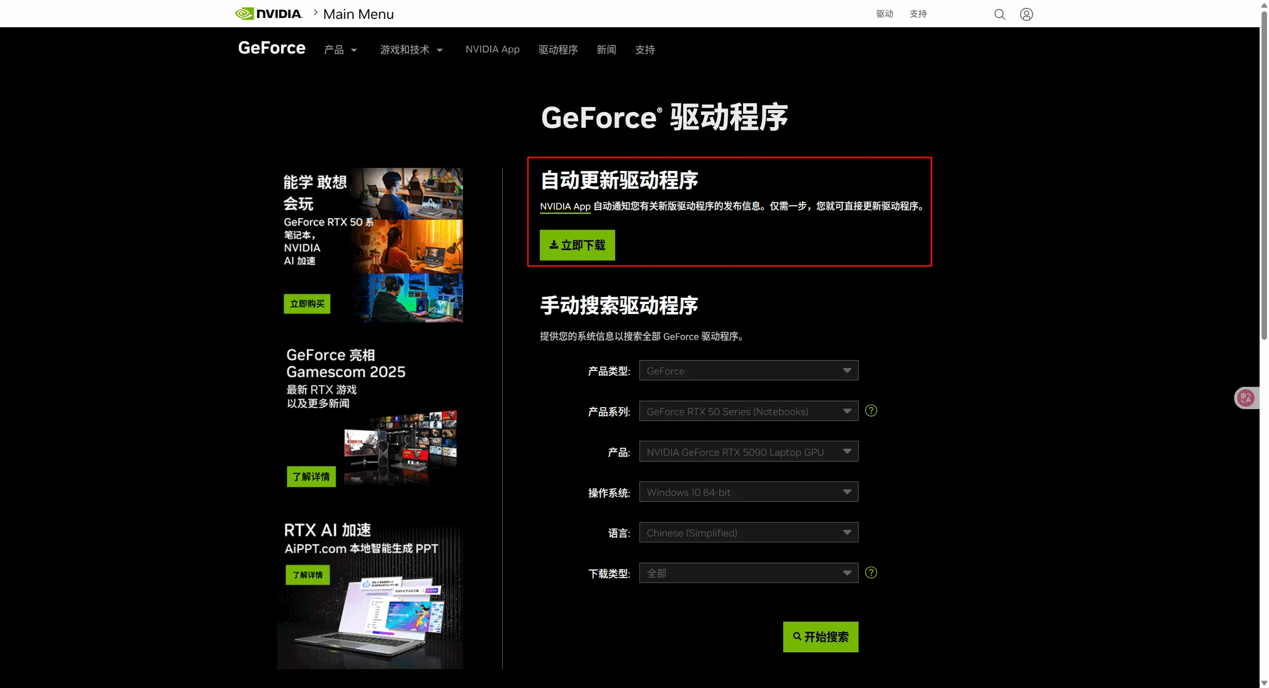The width and height of the screenshot is (1269, 688).
Task: Open 产品 dropdown RTX 5090 Laptop GPU
Action: [749, 452]
